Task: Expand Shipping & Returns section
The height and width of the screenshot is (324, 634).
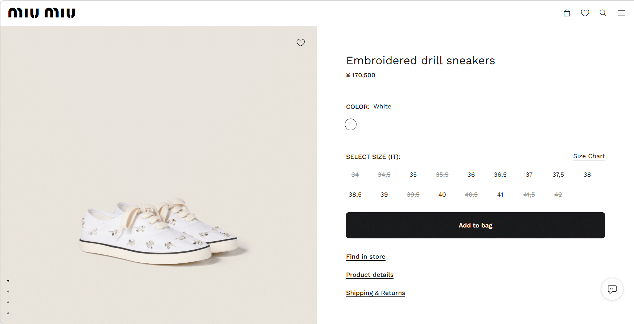Action: tap(375, 293)
